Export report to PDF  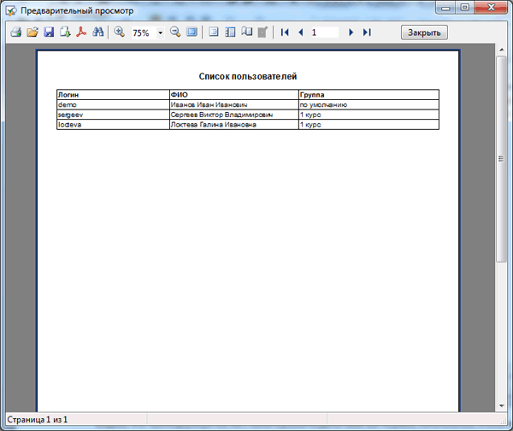coord(81,32)
